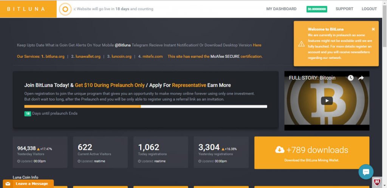Play the FULL STORY Bitcoin video
387x188 pixels.
[327, 100]
